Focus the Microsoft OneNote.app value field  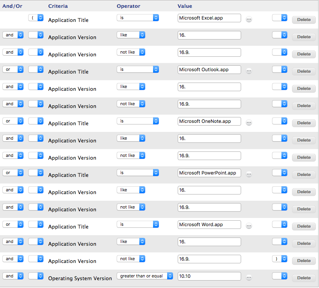[x=209, y=121]
